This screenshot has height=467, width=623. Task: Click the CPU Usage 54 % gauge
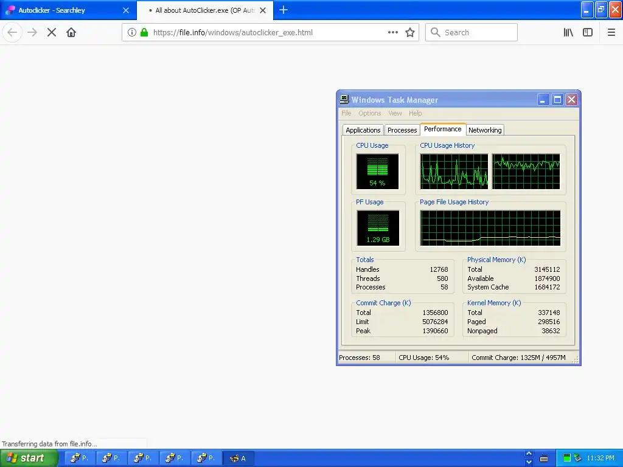tap(377, 171)
